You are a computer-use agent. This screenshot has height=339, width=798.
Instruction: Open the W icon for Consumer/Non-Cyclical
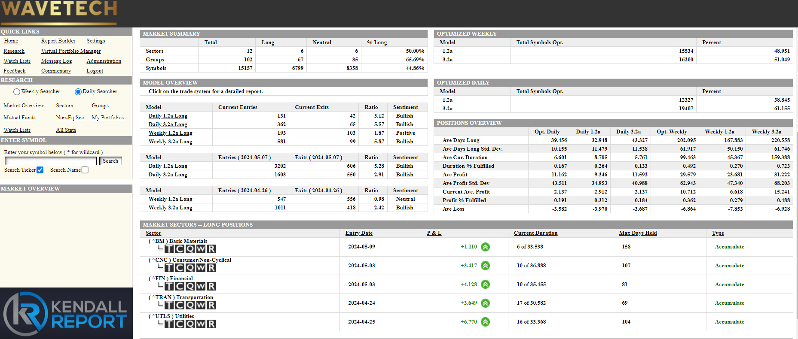201,268
